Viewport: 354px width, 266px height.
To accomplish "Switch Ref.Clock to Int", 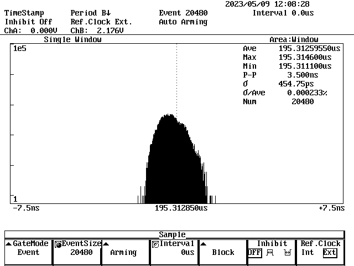I will pyautogui.click(x=308, y=253).
